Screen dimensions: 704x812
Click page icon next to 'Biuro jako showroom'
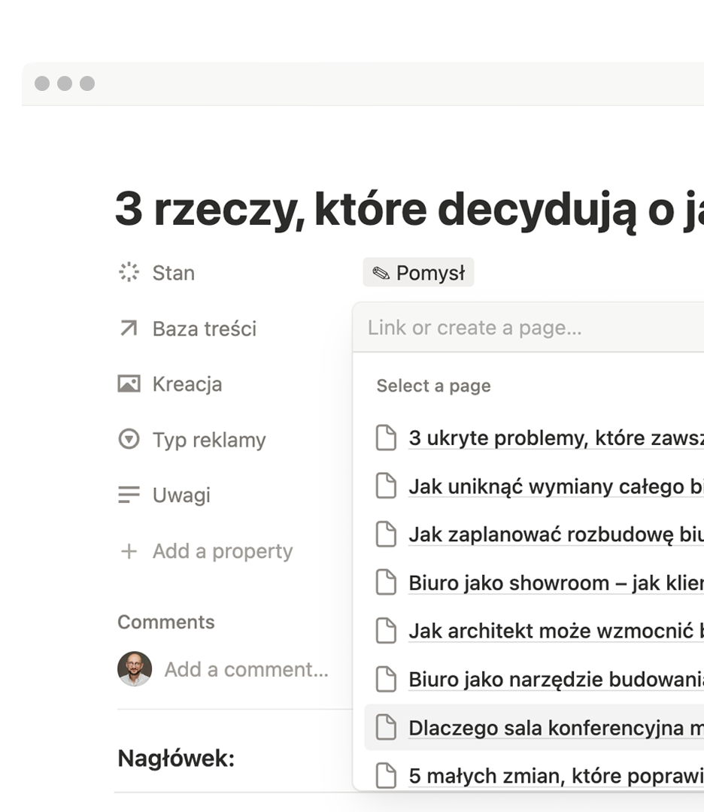(x=386, y=583)
